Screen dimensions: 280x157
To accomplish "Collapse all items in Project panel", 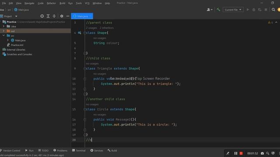I will point(54,16).
